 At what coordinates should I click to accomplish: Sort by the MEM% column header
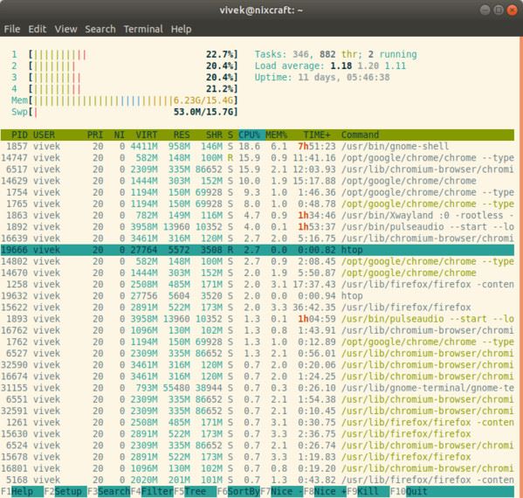(x=277, y=135)
